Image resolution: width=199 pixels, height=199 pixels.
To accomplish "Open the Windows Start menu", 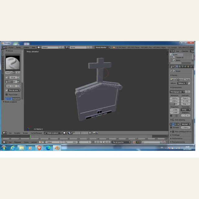I will click(4, 148).
